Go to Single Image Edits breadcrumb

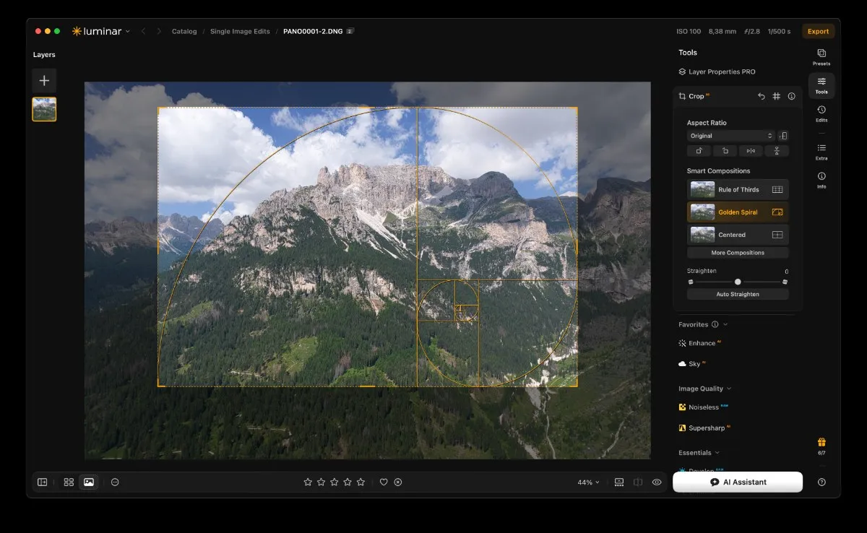point(240,31)
